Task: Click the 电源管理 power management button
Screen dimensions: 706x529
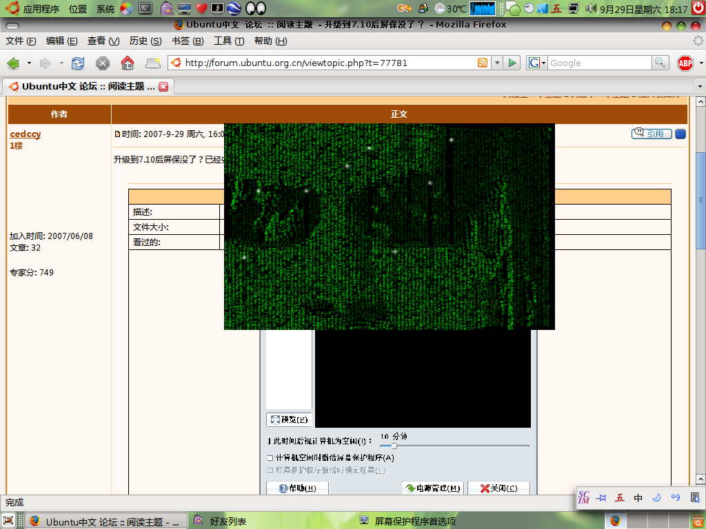Action: point(433,488)
